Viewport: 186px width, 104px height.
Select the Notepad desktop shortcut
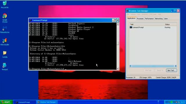[5, 67]
